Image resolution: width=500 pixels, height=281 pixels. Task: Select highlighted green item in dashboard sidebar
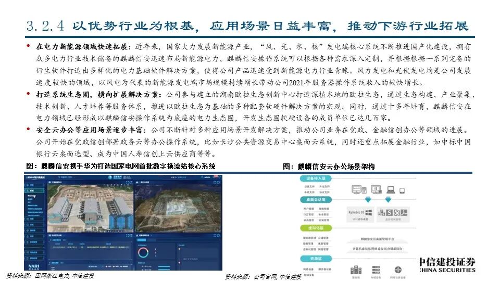pos(34,190)
